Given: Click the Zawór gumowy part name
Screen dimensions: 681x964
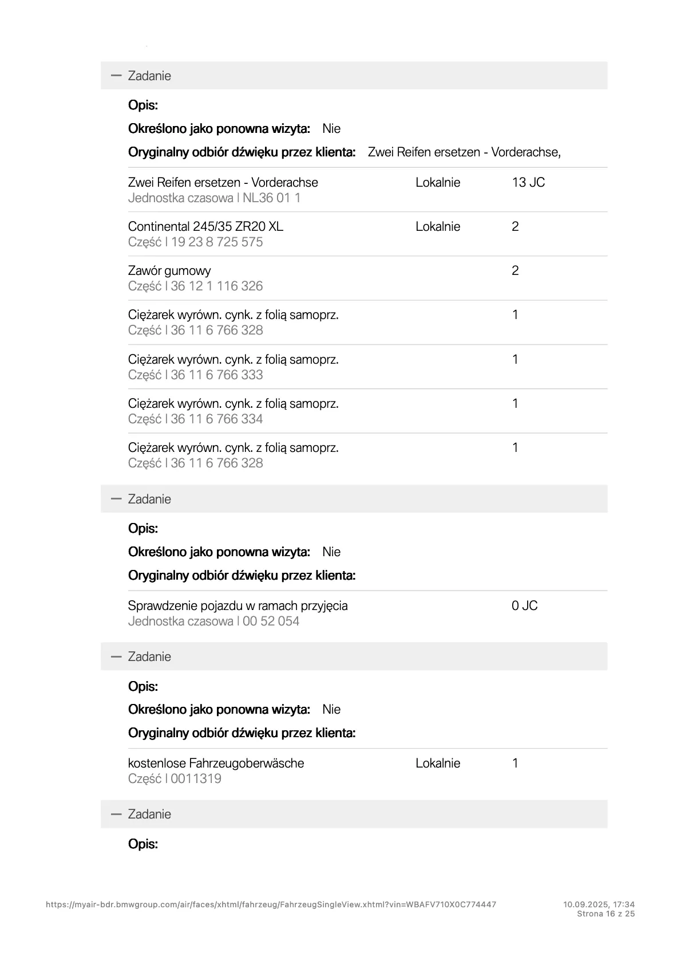Looking at the screenshot, I should (169, 270).
